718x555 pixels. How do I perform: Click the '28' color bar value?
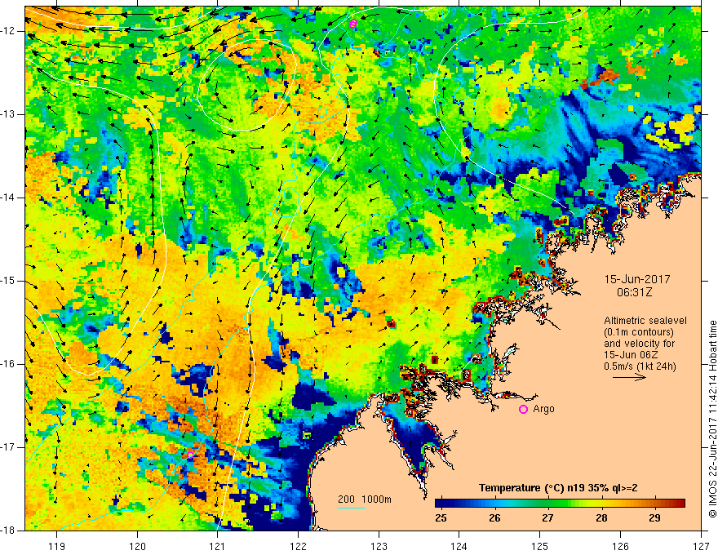point(601,517)
